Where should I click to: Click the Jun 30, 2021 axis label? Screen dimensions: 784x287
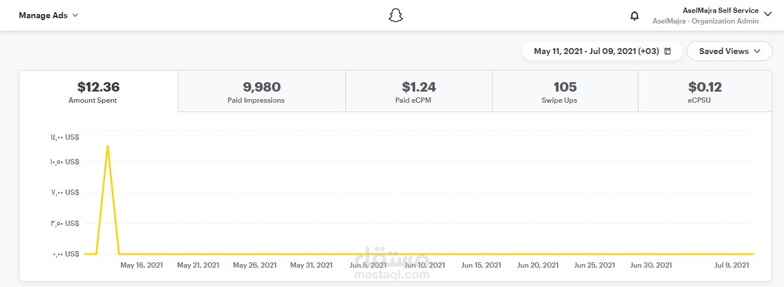click(651, 265)
